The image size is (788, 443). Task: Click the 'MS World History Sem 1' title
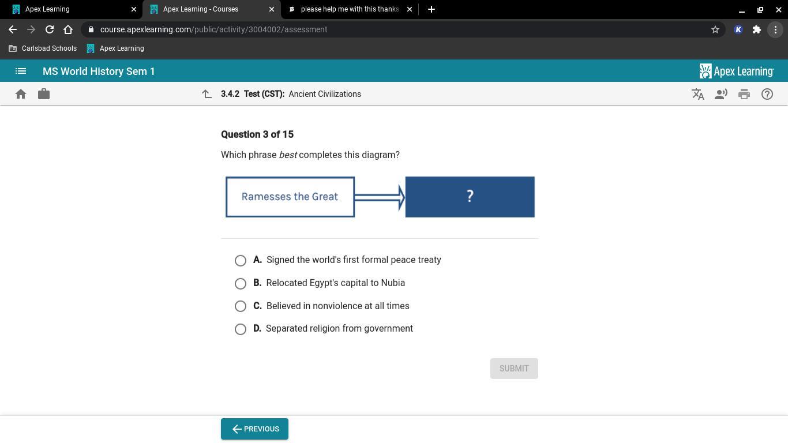click(x=99, y=72)
